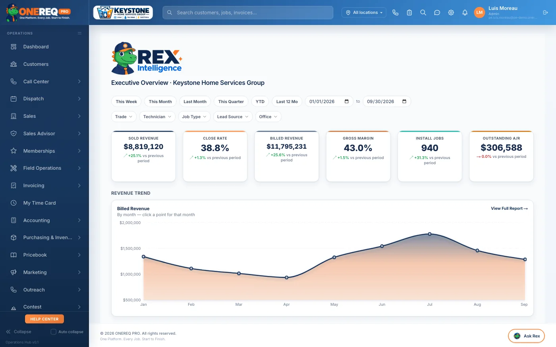Image resolution: width=556 pixels, height=347 pixels.
Task: Open the Dashboard sidebar icon
Action: coord(14,47)
